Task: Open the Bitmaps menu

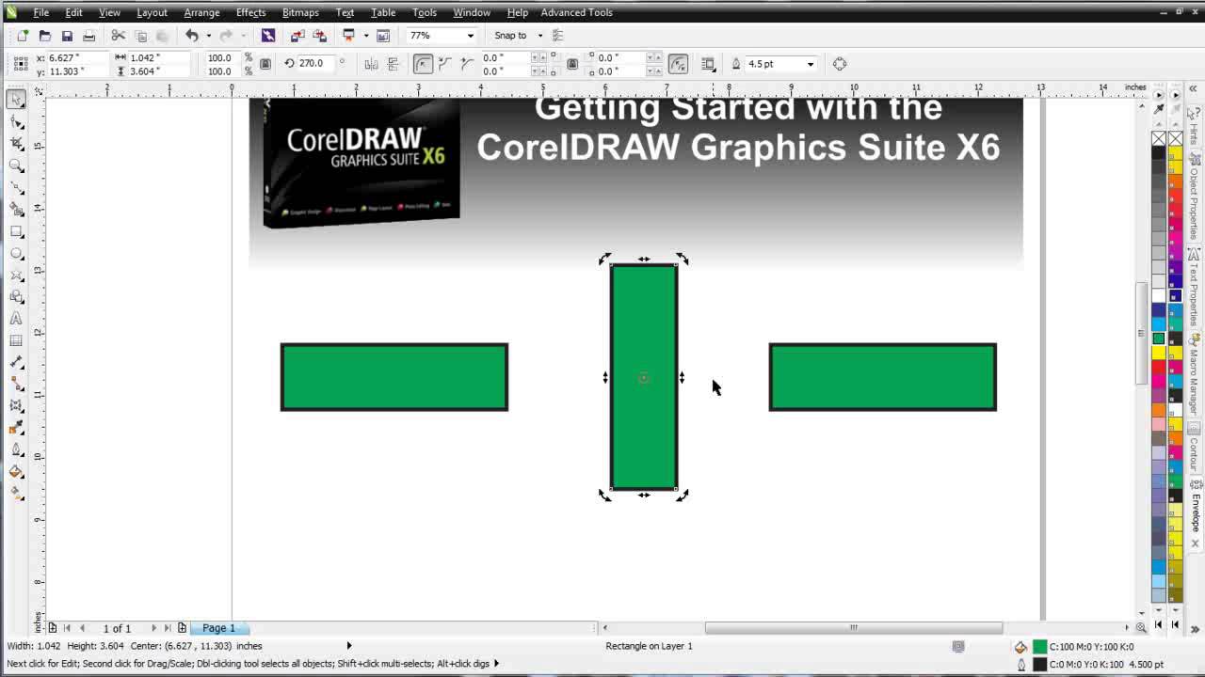Action: point(300,12)
